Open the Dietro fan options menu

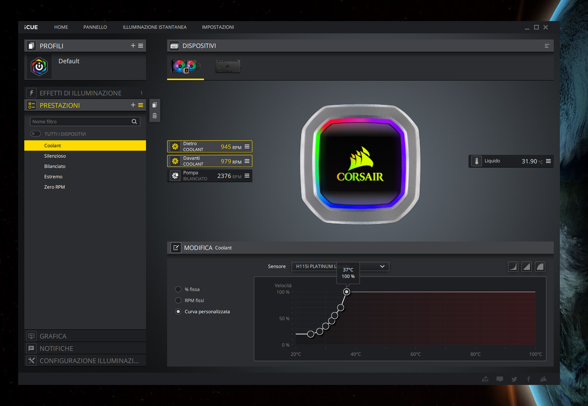[247, 147]
